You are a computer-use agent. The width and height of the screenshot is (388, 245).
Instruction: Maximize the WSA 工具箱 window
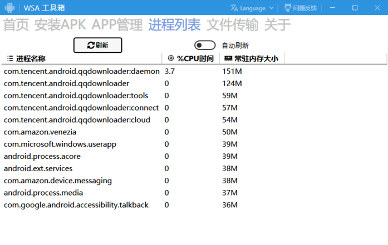pos(355,8)
